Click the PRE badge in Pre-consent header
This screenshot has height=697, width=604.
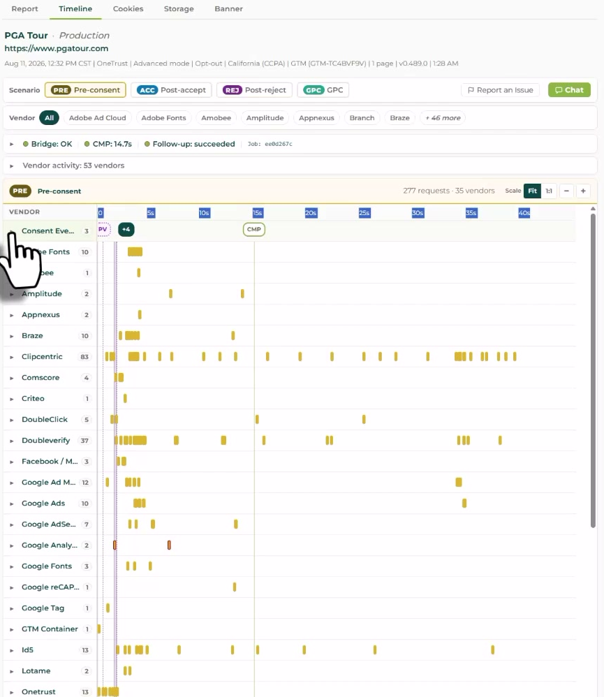point(20,191)
